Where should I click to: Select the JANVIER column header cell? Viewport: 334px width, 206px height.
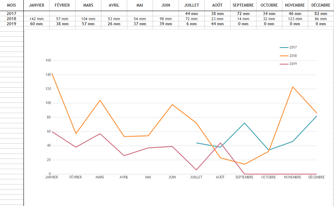click(37, 5)
